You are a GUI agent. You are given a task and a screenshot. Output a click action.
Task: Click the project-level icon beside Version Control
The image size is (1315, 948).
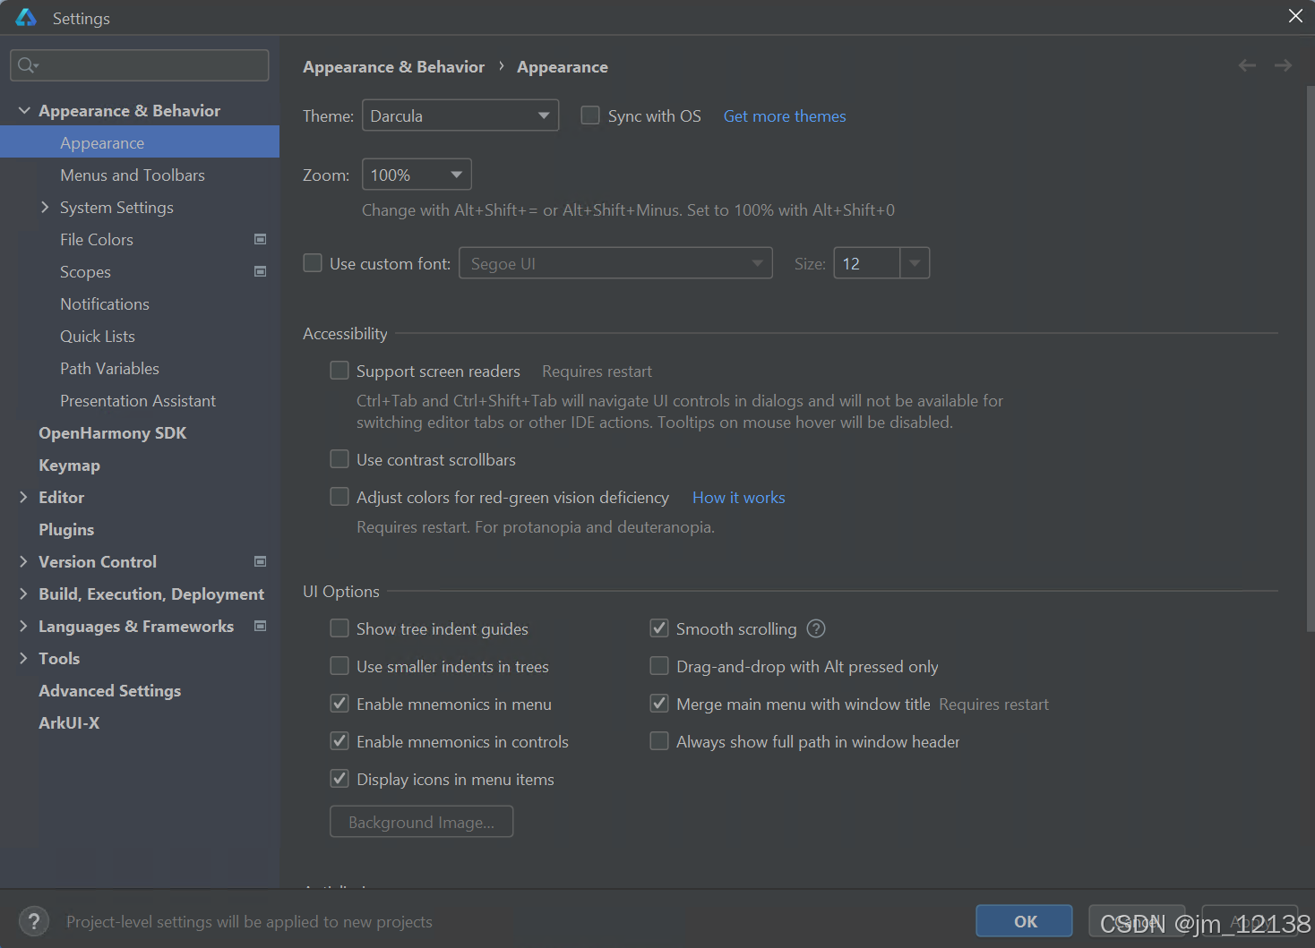point(261,561)
